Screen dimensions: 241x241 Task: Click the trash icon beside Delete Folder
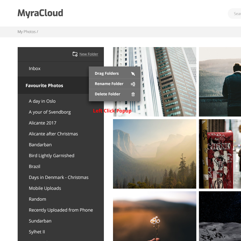[x=133, y=94]
